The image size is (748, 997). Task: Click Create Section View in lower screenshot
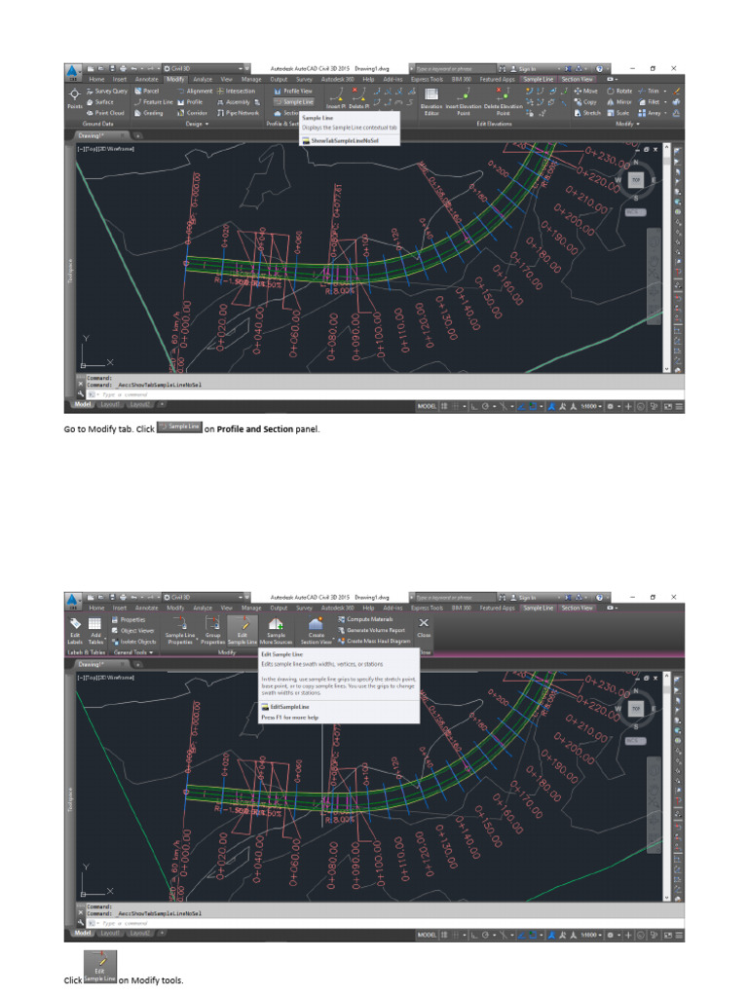[317, 630]
